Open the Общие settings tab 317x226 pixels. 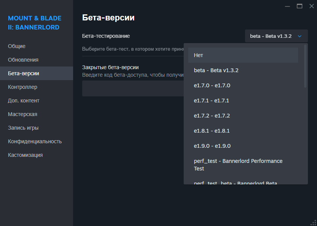pos(36,46)
